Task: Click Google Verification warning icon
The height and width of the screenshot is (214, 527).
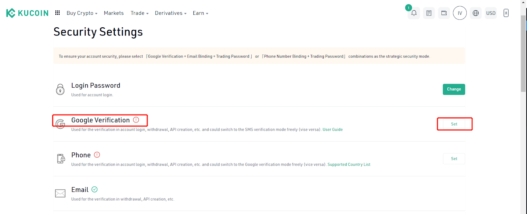Action: [x=136, y=120]
